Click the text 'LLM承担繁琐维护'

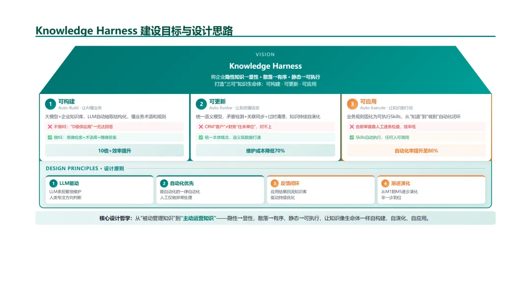coord(65,192)
